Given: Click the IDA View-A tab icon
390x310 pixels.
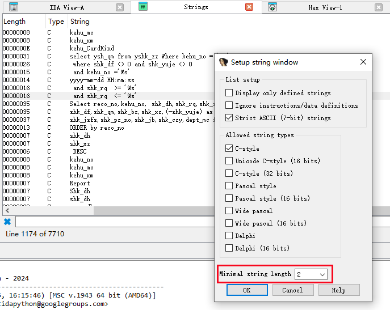Looking at the screenshot, I should [14, 7].
